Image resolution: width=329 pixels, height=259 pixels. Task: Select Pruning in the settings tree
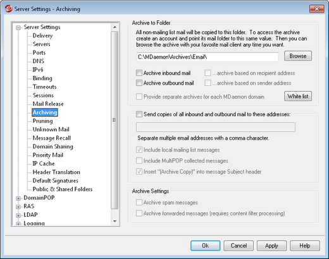42,121
